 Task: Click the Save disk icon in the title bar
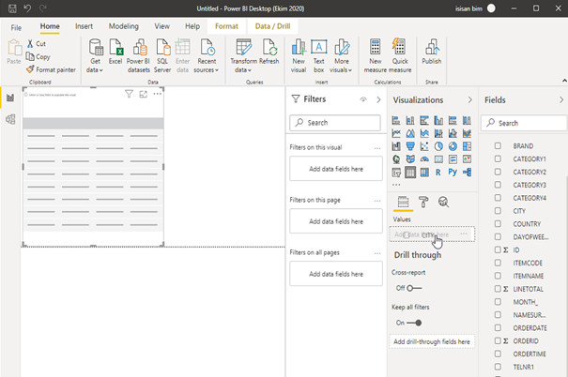pos(12,8)
